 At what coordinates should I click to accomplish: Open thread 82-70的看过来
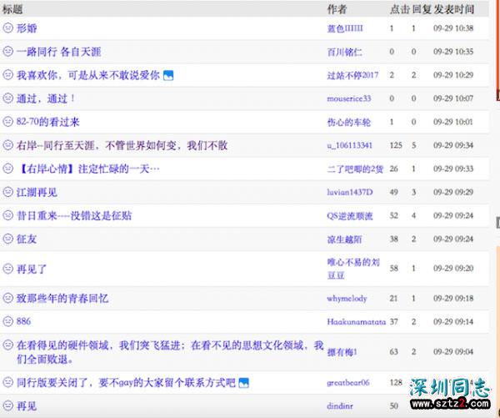click(x=47, y=122)
